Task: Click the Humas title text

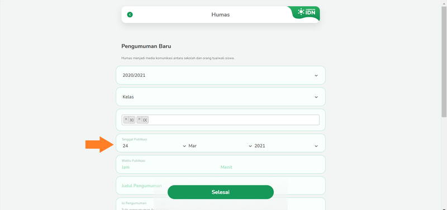Action: [221, 14]
